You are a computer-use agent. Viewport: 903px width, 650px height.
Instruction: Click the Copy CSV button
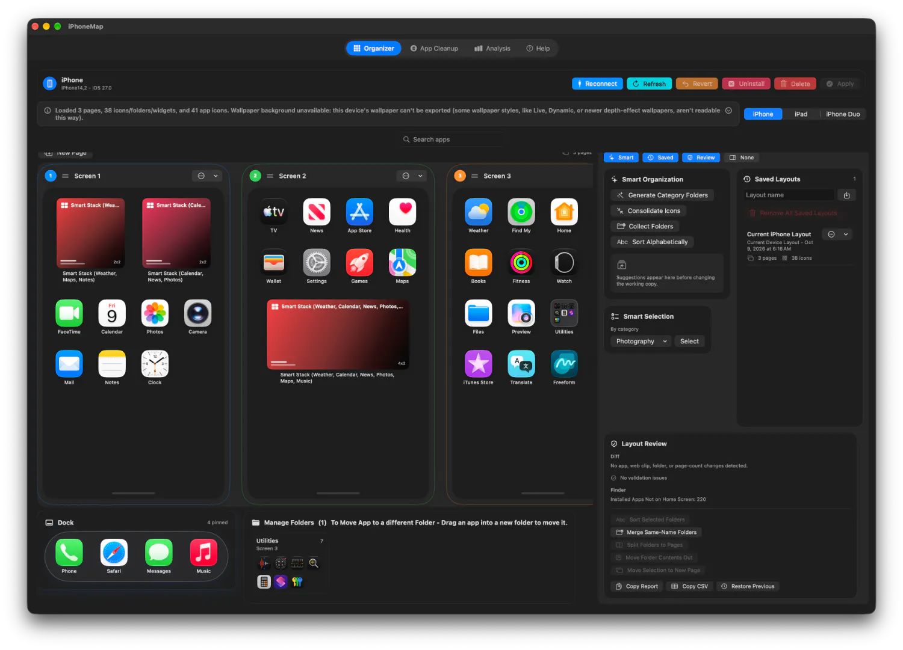click(690, 586)
